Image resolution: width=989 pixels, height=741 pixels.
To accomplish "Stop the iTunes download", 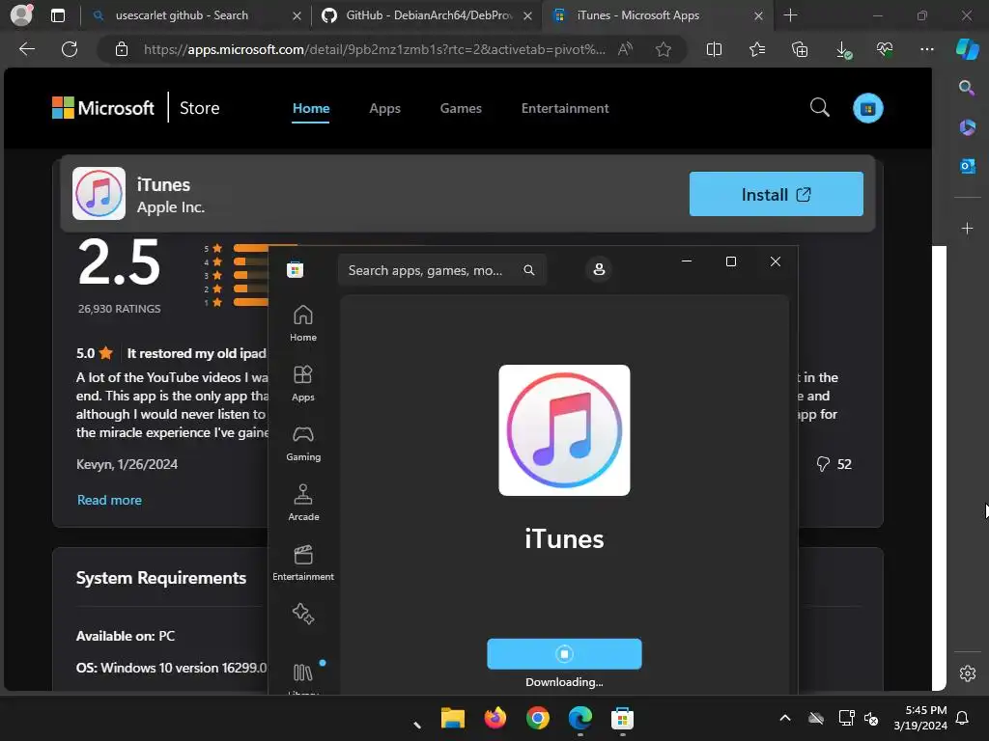I will click(564, 654).
